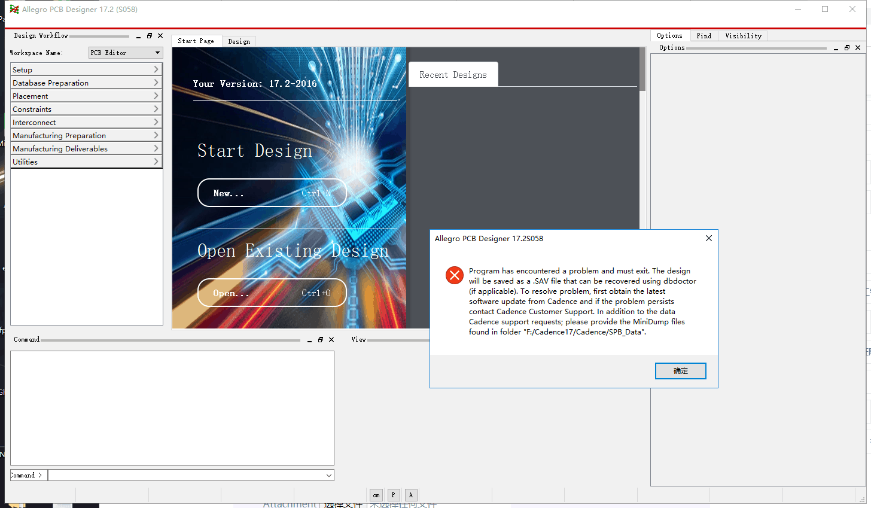Screen dimensions: 871x508
Task: Float the Command panel
Action: pos(321,340)
